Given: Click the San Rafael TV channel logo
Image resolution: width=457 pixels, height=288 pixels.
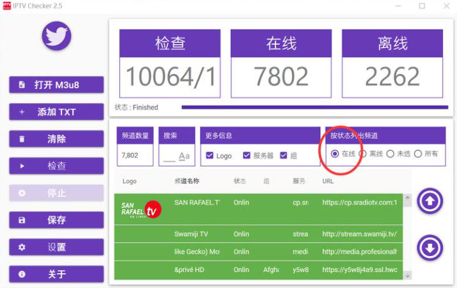Looking at the screenshot, I should coord(141,209).
